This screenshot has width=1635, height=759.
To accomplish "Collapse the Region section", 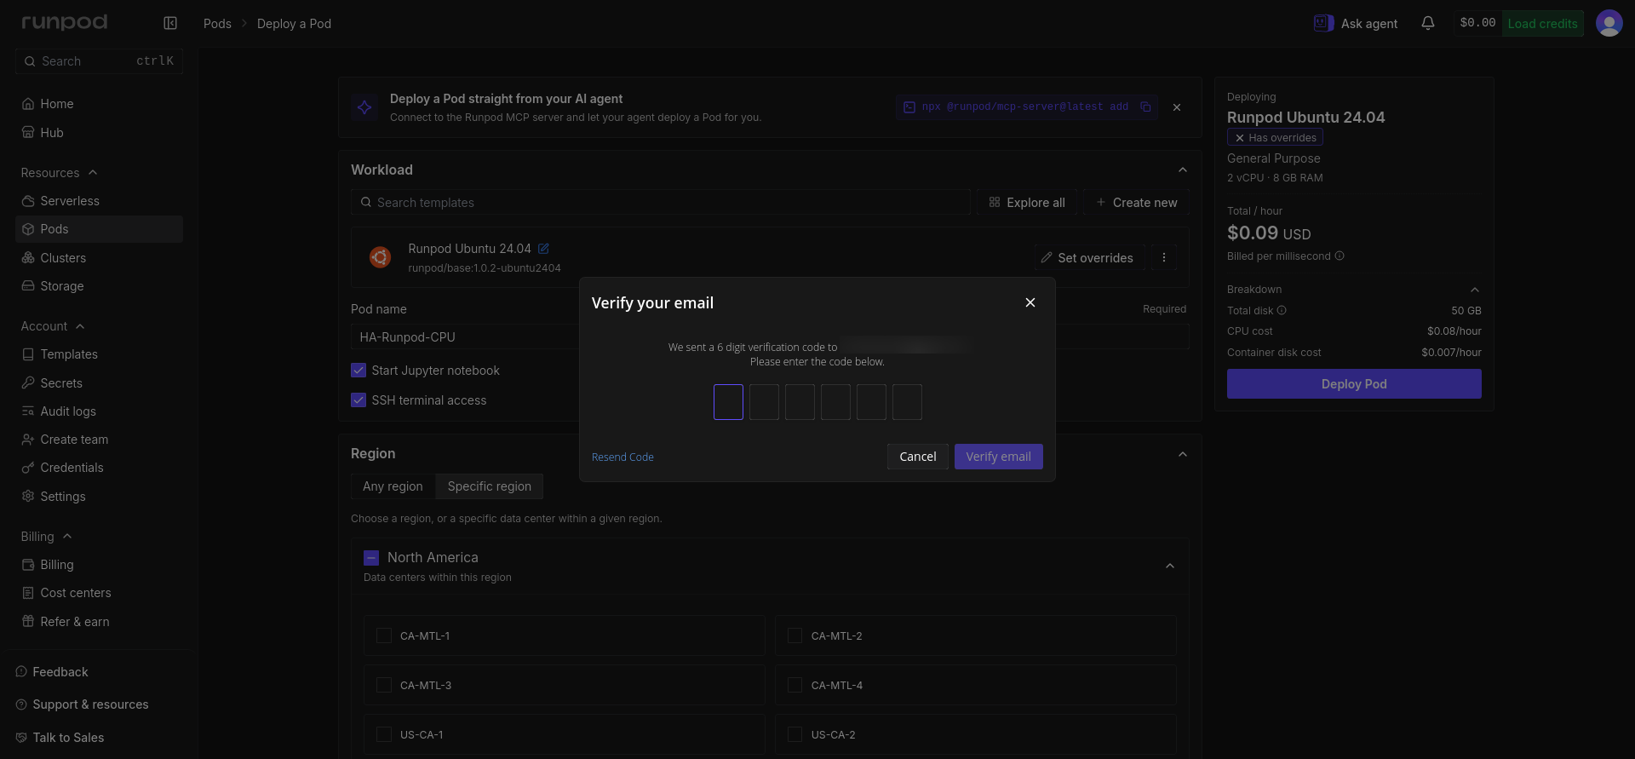I will tap(1183, 454).
